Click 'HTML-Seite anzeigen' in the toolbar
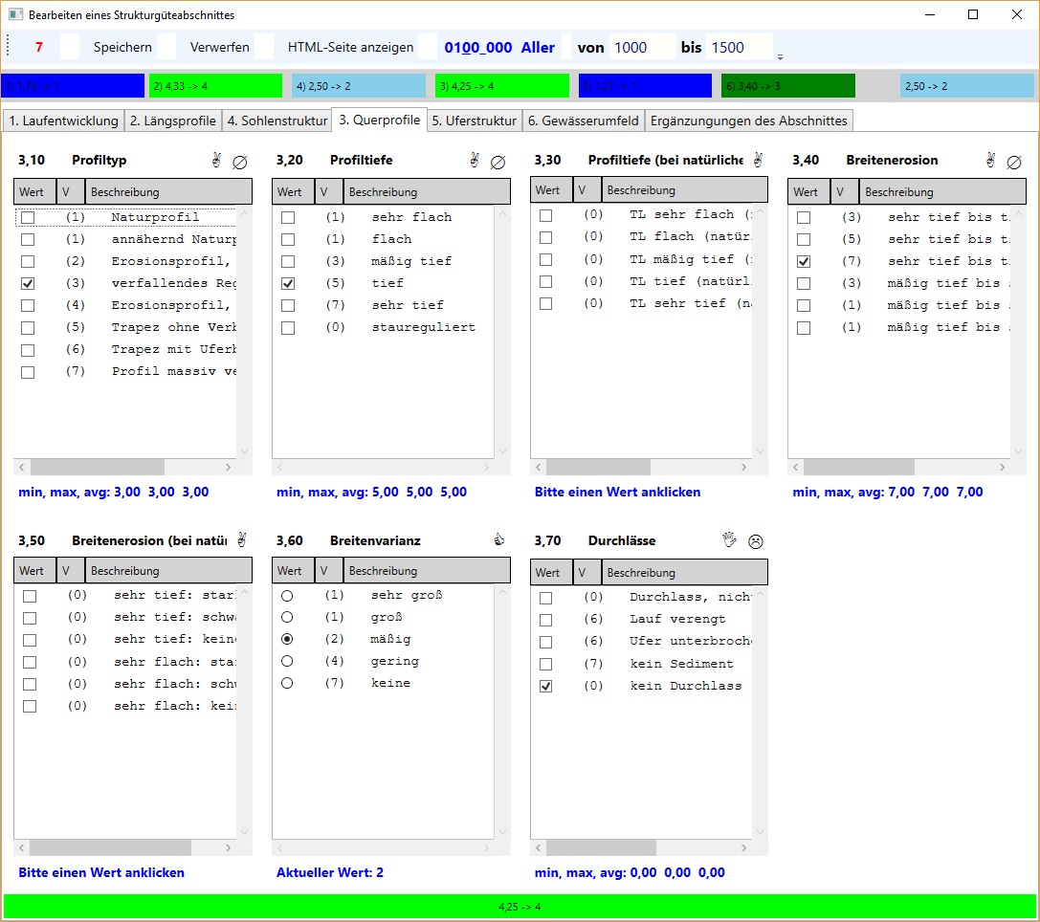1040x922 pixels. (350, 47)
